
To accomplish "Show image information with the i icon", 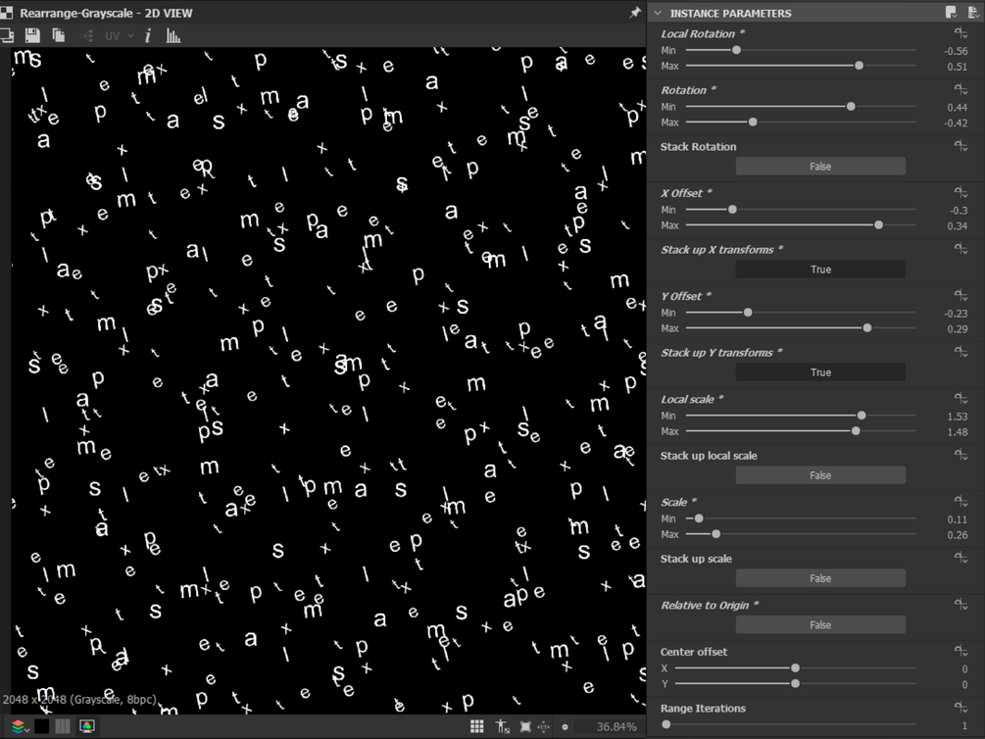I will [x=148, y=36].
